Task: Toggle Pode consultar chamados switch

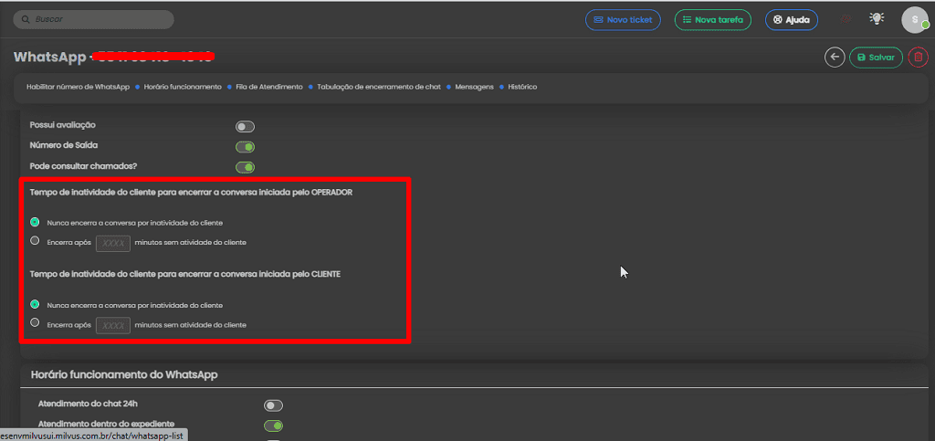Action: point(245,167)
